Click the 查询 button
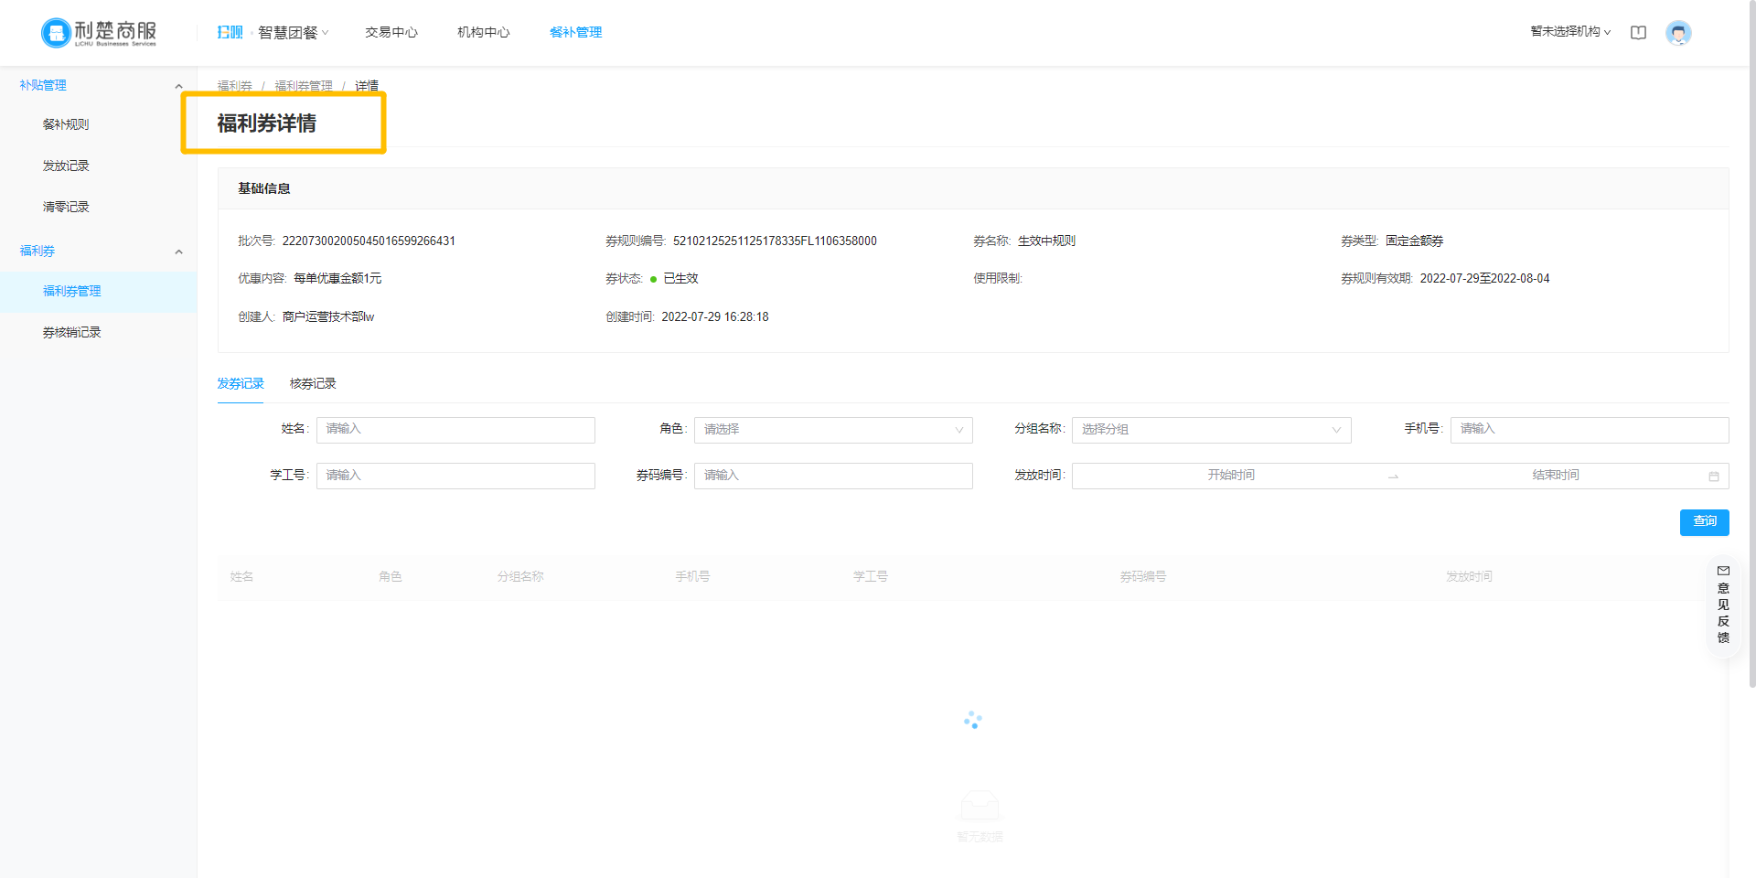The image size is (1756, 878). [x=1704, y=522]
